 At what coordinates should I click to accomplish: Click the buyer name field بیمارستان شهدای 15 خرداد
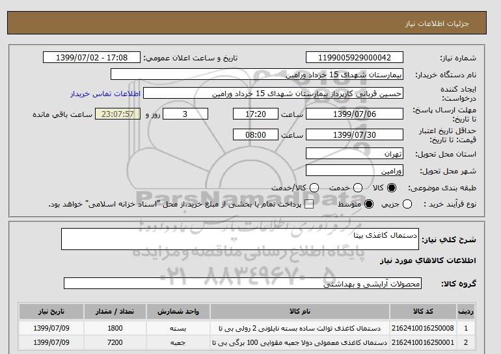257,74
